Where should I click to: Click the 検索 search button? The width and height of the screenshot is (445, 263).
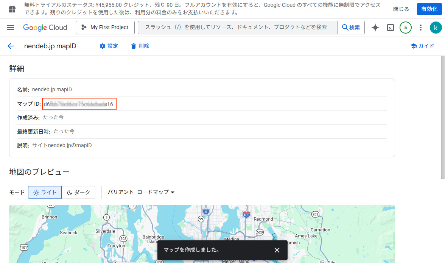351,28
